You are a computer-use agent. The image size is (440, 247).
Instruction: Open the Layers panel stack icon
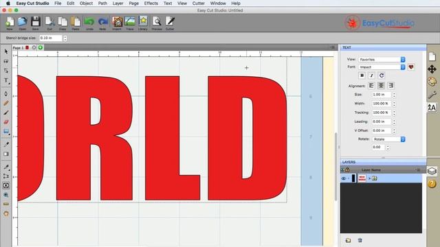[x=432, y=171]
